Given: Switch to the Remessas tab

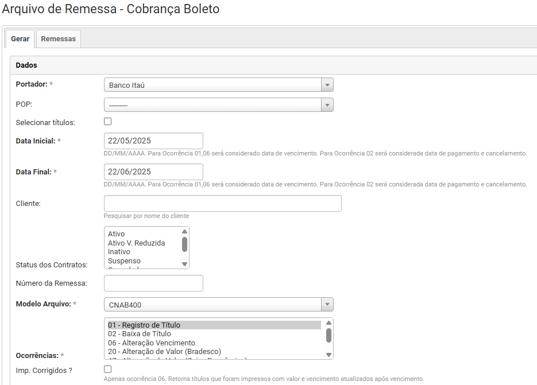Looking at the screenshot, I should tap(58, 39).
